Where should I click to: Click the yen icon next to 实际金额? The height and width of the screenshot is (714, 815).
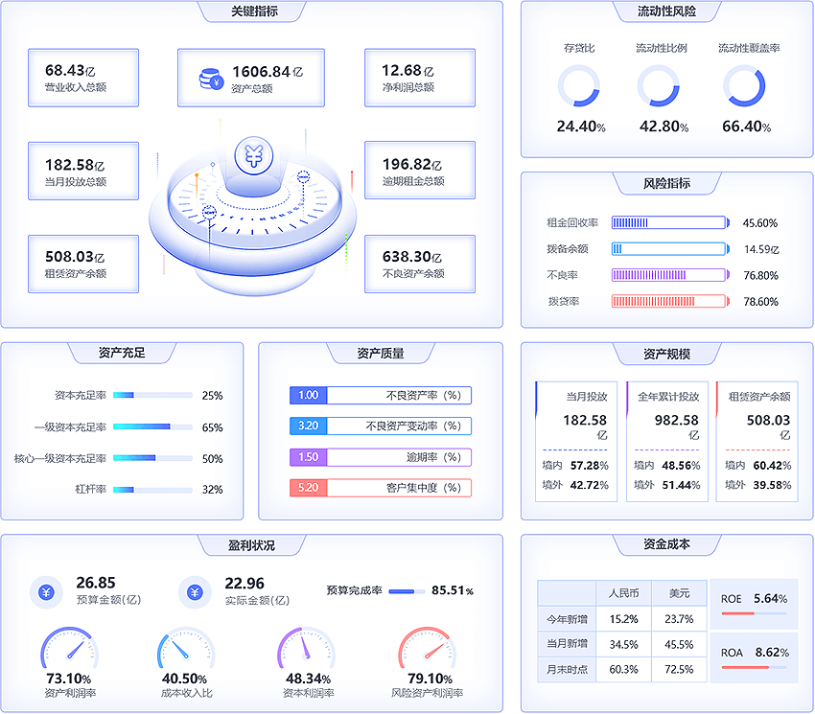(195, 592)
